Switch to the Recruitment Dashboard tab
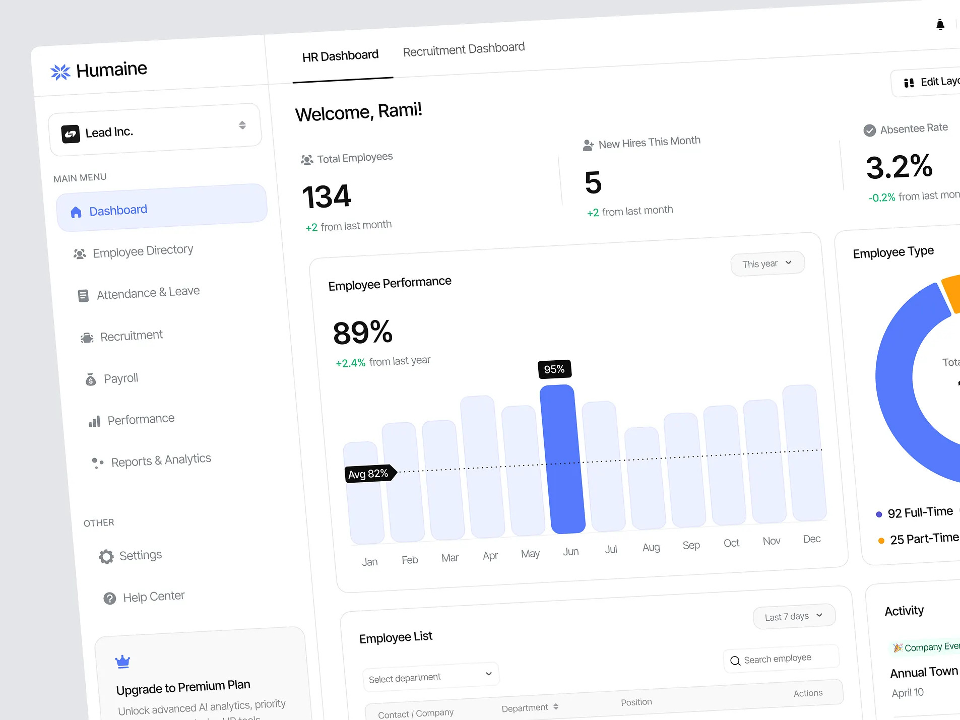The height and width of the screenshot is (720, 960). pyautogui.click(x=464, y=49)
